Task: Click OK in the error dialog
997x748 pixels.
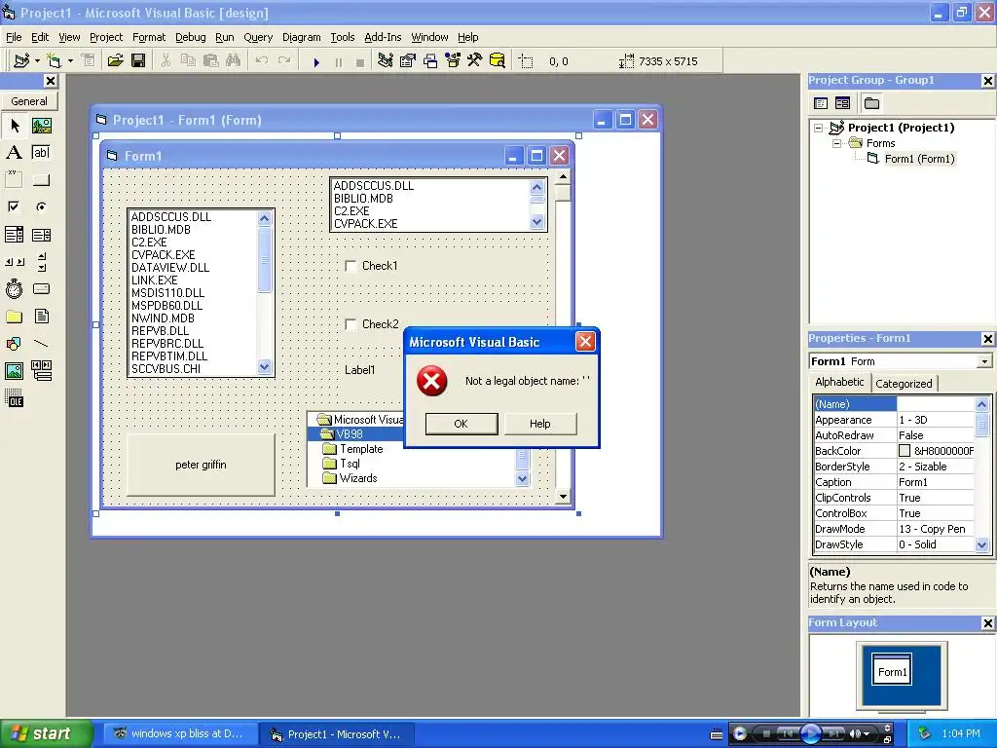Action: (461, 424)
